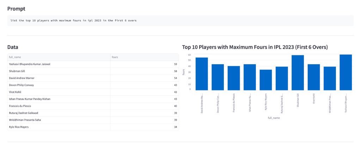Click the 'Francois du Plessis' x-axis label

pyautogui.click(x=234, y=102)
